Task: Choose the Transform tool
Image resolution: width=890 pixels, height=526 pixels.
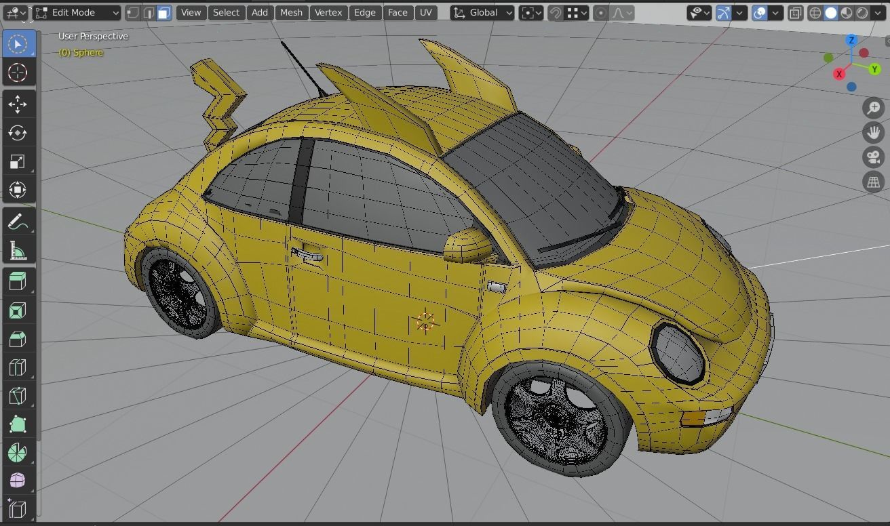Action: click(x=18, y=190)
